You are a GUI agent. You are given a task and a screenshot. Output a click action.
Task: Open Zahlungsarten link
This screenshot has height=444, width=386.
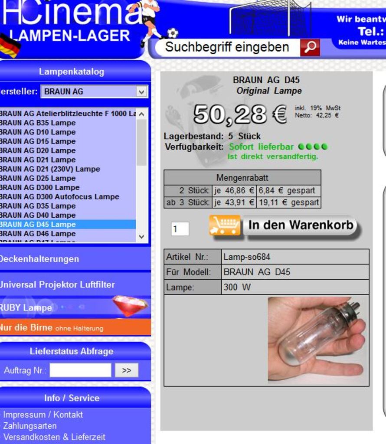[30, 426]
